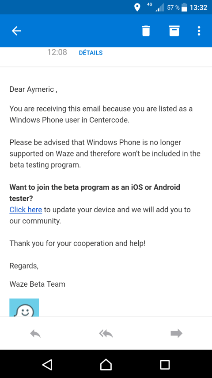
Task: Tap the 'Waze Beta Team' signature text
Action: pos(37,284)
